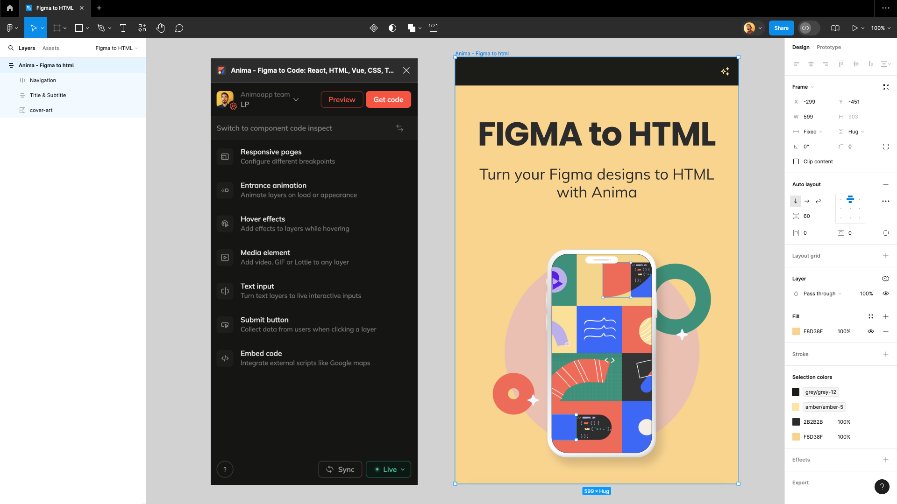Open the user avatar dropdown arrow
The width and height of the screenshot is (897, 504).
760,28
